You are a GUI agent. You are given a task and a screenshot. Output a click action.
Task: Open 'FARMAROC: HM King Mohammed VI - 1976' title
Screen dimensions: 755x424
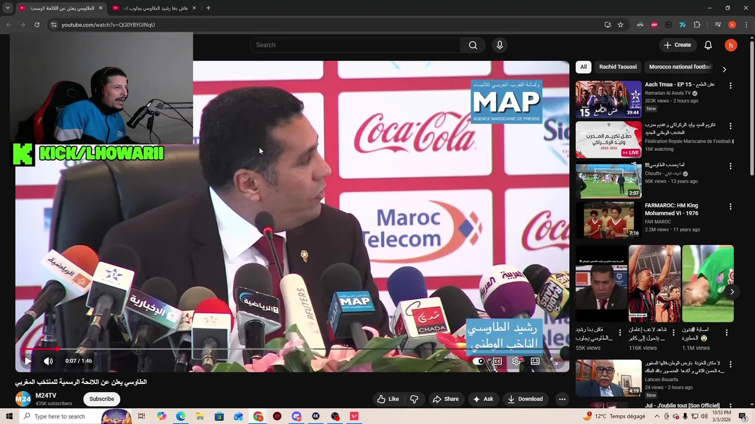click(671, 210)
